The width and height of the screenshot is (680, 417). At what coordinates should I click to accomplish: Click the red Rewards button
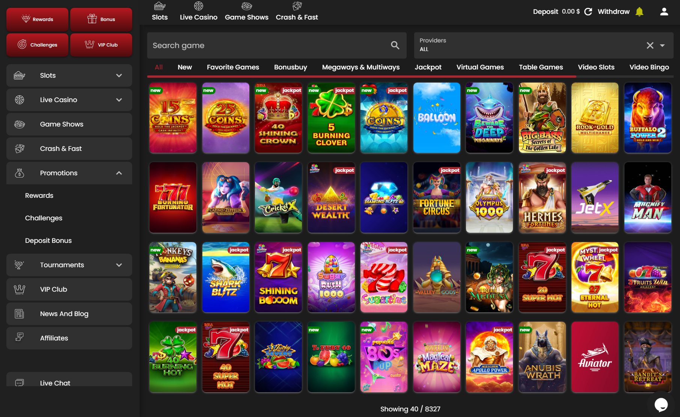point(37,19)
